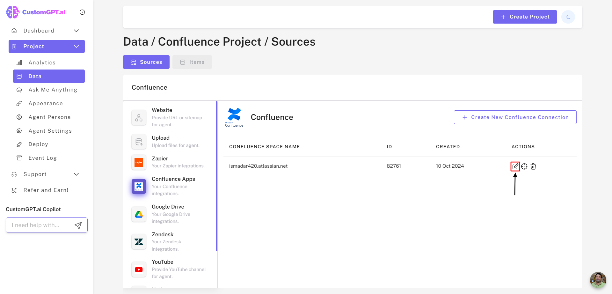This screenshot has height=294, width=612.
Task: Click Create New Confluence Connection
Action: (x=515, y=117)
